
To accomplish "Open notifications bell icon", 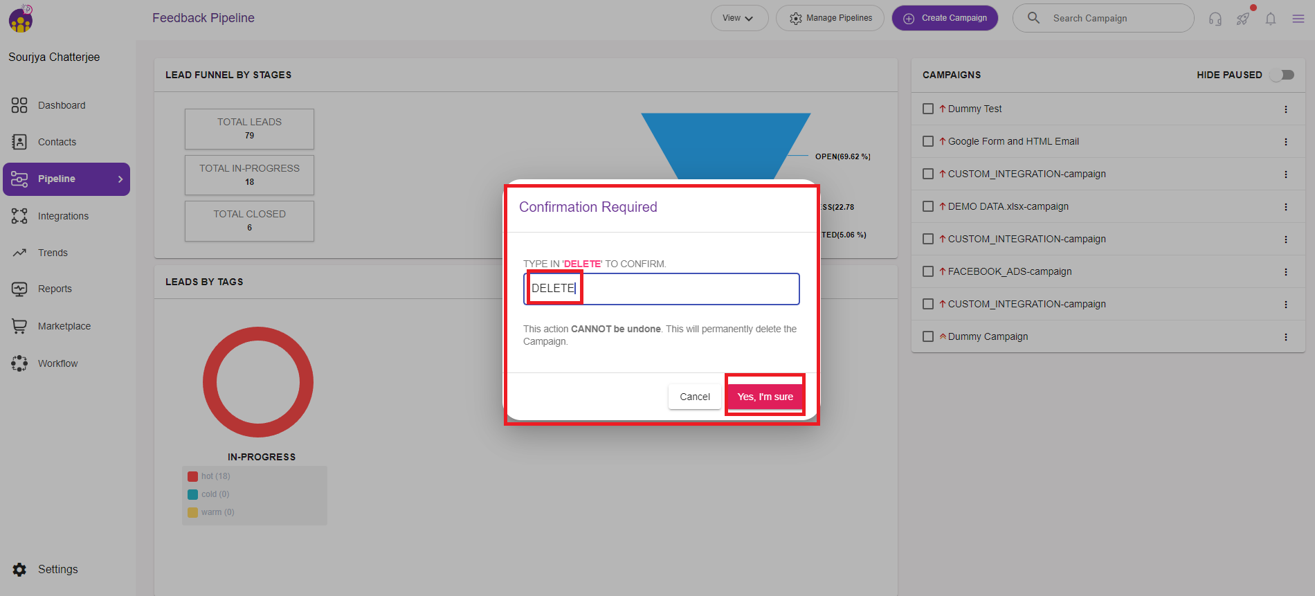I will coord(1271,19).
